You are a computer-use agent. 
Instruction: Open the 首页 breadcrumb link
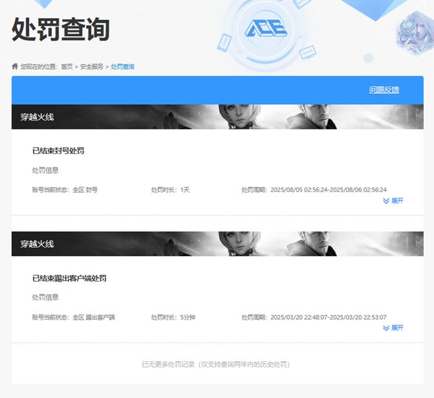pyautogui.click(x=67, y=67)
